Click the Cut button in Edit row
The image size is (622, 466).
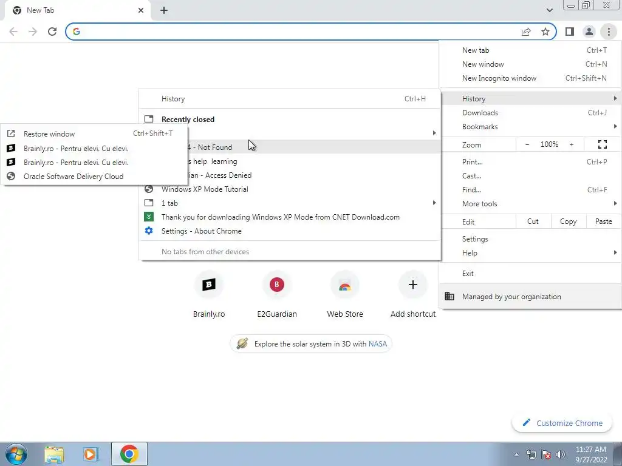point(533,221)
